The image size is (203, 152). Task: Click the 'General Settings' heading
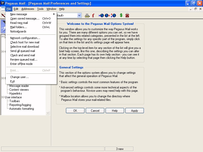71,67
